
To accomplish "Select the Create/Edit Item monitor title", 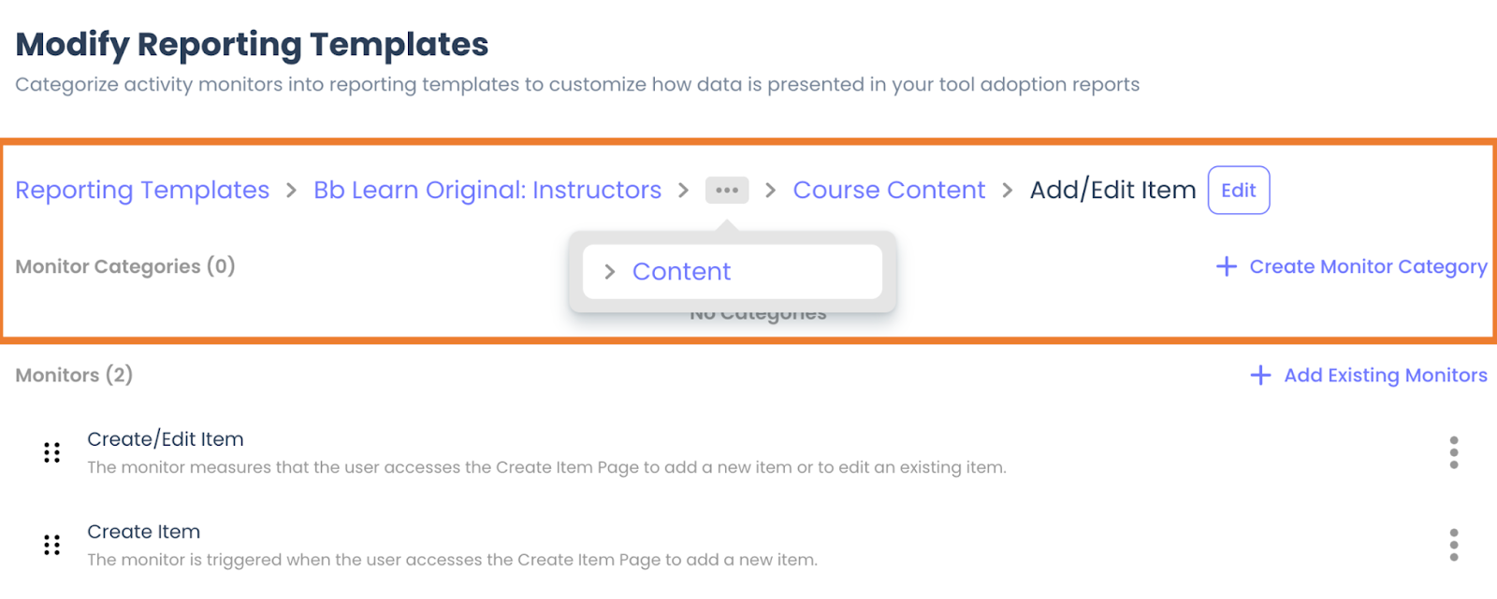I will point(166,439).
